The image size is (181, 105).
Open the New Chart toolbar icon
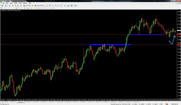coord(2,5)
